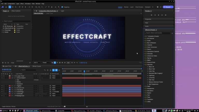Image resolution: width=199 pixels, height=112 pixels.
Task: Step back one frame in Preview
Action: (x=155, y=15)
